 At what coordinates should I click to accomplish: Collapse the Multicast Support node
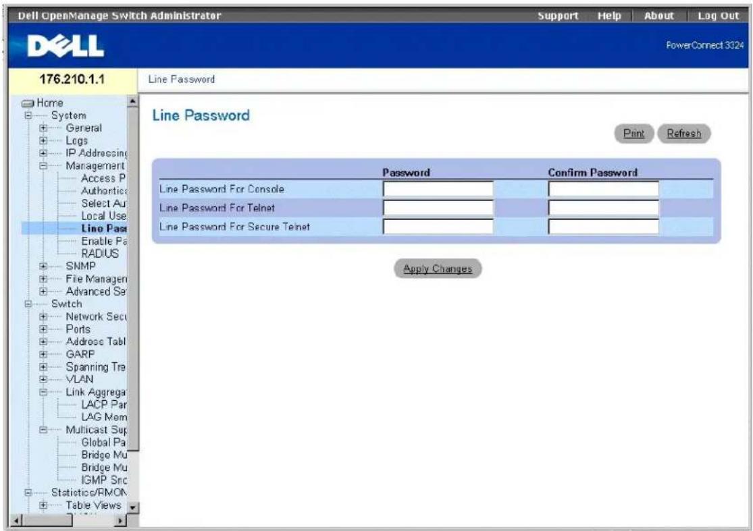[43, 430]
